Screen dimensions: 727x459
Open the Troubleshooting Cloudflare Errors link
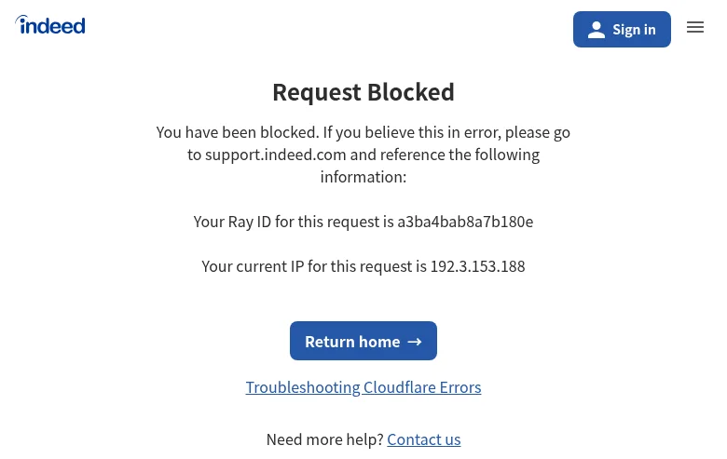point(363,387)
